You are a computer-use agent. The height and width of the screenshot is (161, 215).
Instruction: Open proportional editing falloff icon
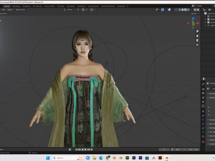[x=95, y=10]
